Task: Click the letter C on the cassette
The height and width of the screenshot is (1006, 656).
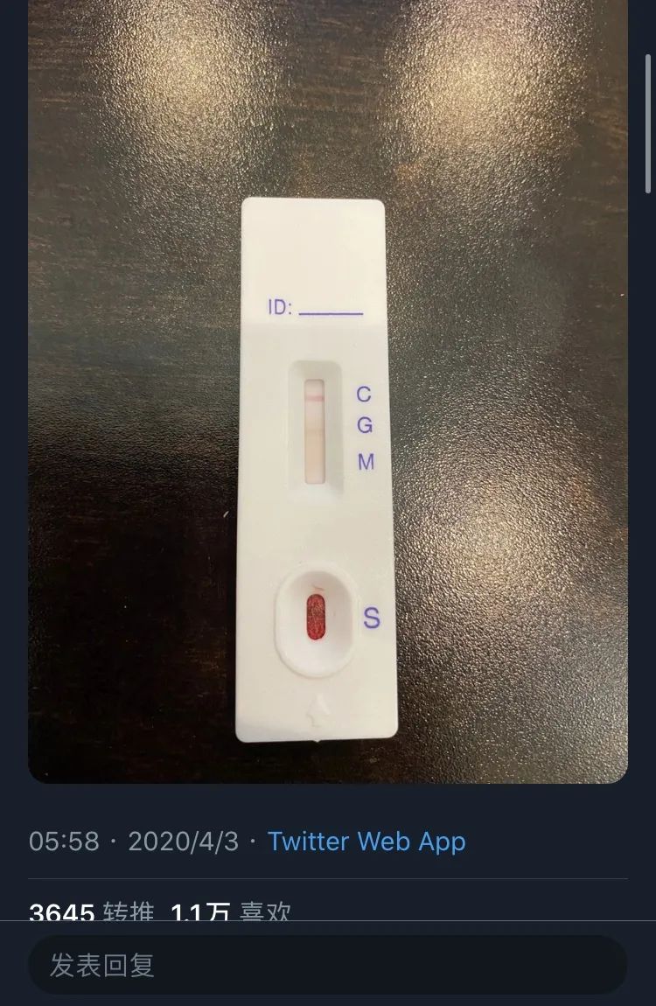Action: coord(364,395)
